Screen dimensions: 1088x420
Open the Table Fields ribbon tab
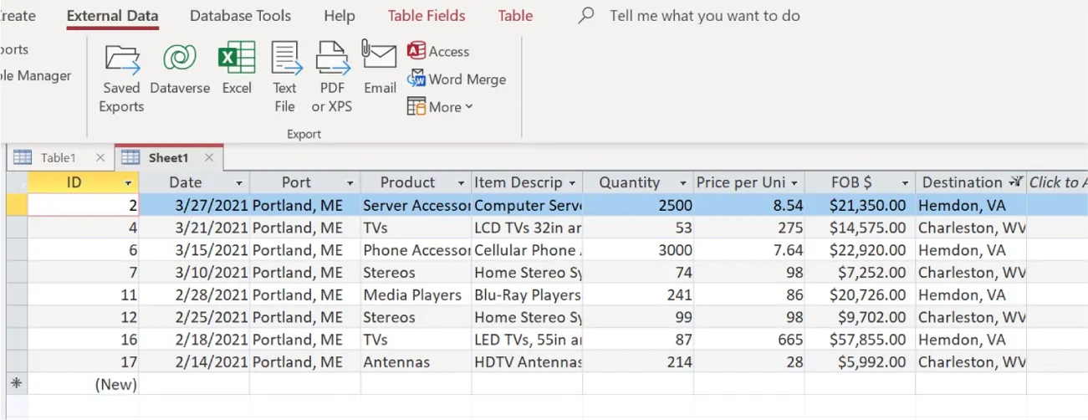pyautogui.click(x=427, y=16)
